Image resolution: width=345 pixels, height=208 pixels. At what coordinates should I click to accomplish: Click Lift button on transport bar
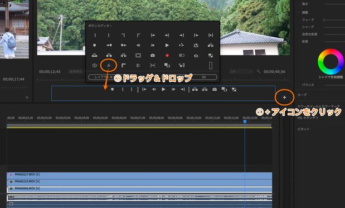(x=195, y=90)
